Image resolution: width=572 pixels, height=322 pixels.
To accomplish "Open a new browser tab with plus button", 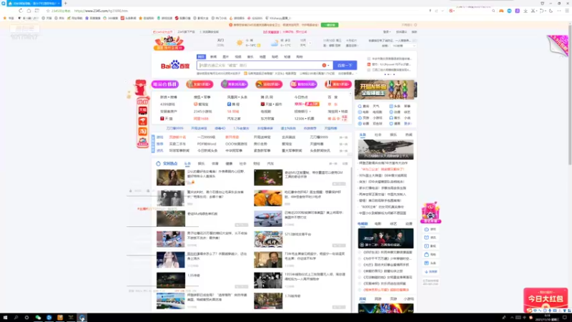I will click(66, 4).
